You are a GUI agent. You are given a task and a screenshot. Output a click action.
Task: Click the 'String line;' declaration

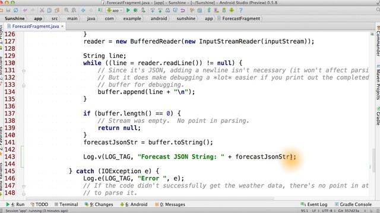coord(104,56)
